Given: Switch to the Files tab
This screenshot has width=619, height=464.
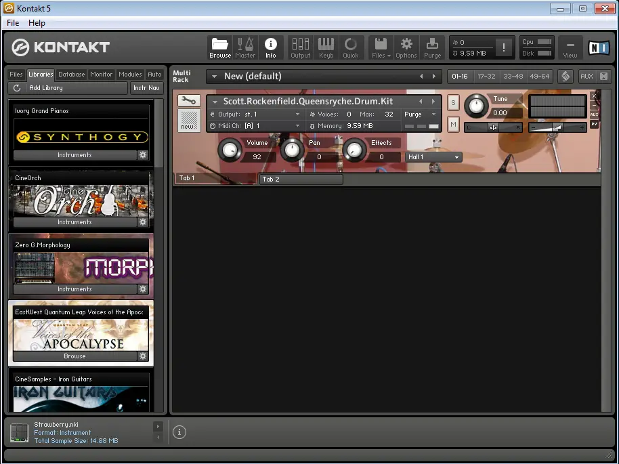Looking at the screenshot, I should pyautogui.click(x=16, y=75).
